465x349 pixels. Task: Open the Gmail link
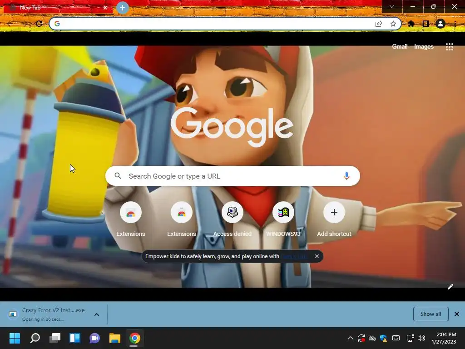tap(400, 47)
